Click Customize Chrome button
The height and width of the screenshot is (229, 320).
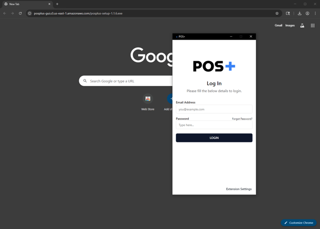click(x=299, y=223)
